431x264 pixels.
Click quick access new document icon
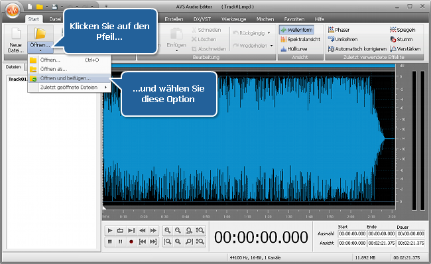point(30,7)
